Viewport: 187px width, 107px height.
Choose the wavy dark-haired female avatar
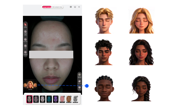(x=141, y=52)
